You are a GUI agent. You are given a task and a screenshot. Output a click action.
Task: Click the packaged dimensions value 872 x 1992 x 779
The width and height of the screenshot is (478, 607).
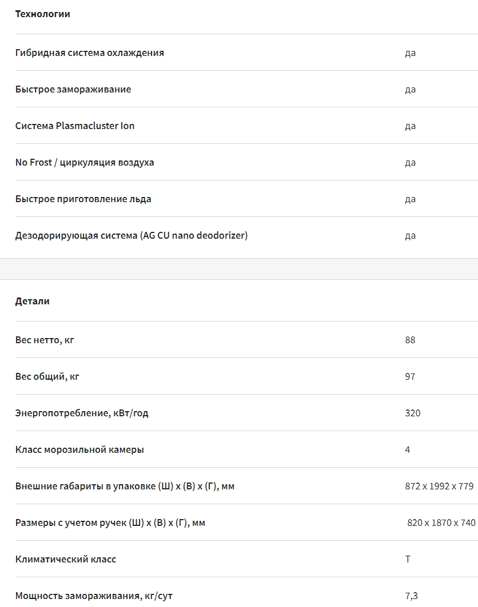[439, 487]
